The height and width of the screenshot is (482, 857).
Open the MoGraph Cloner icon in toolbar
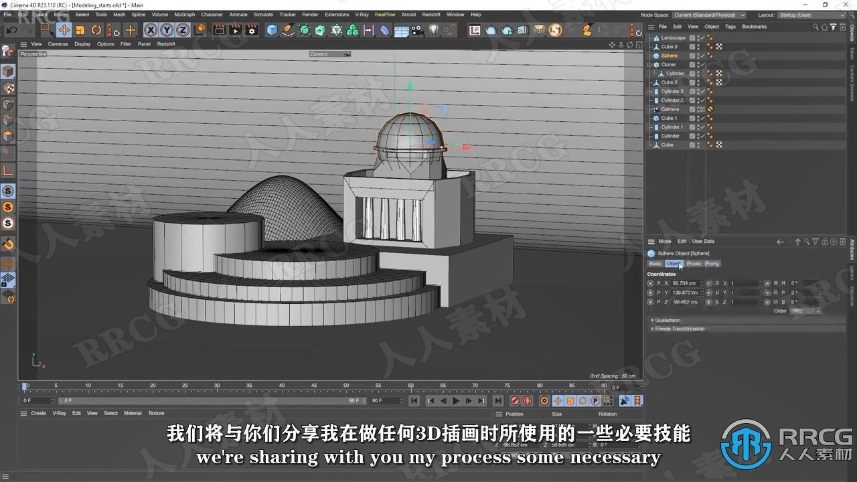tap(336, 30)
